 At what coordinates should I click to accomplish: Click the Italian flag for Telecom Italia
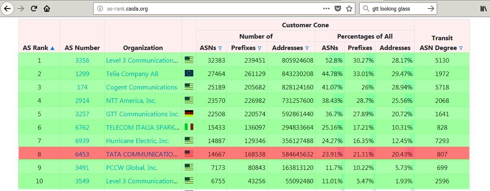[189, 127]
